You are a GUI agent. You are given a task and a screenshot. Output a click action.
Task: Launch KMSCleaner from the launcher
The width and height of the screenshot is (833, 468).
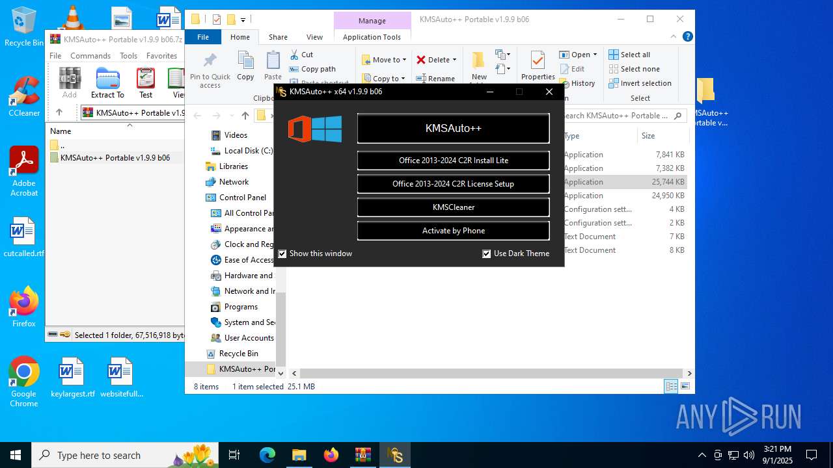tap(453, 207)
